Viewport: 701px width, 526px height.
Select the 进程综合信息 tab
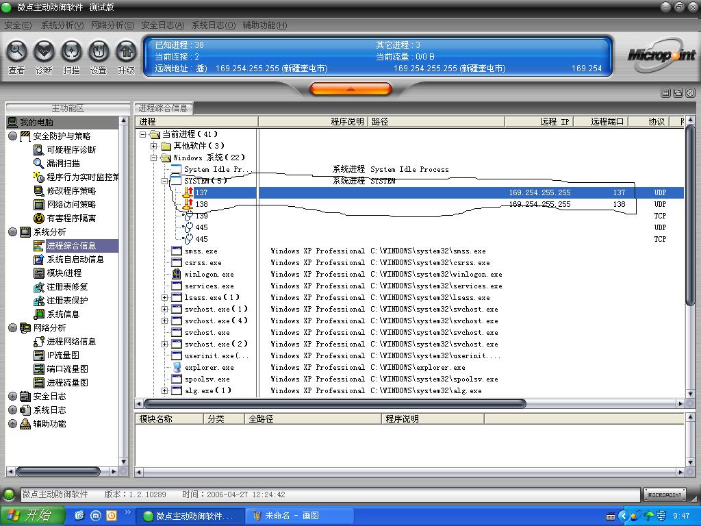[163, 108]
